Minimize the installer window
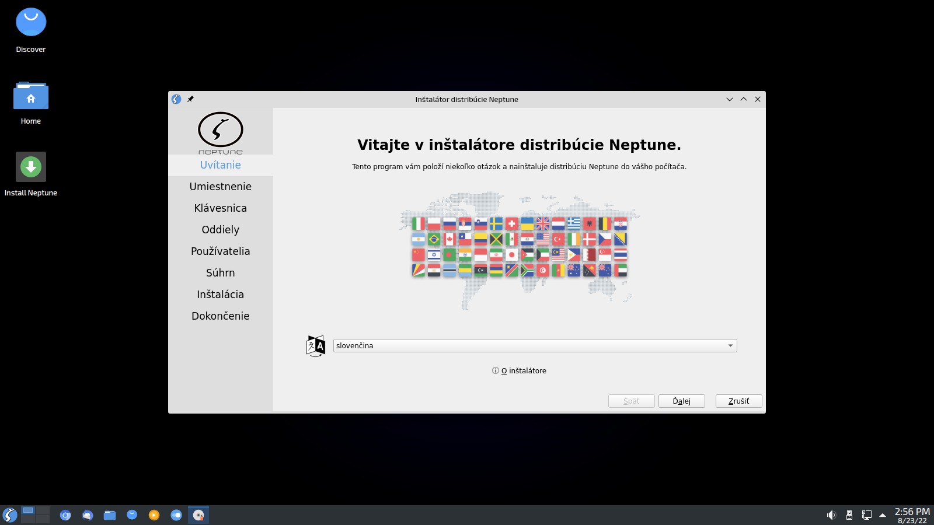 point(730,99)
